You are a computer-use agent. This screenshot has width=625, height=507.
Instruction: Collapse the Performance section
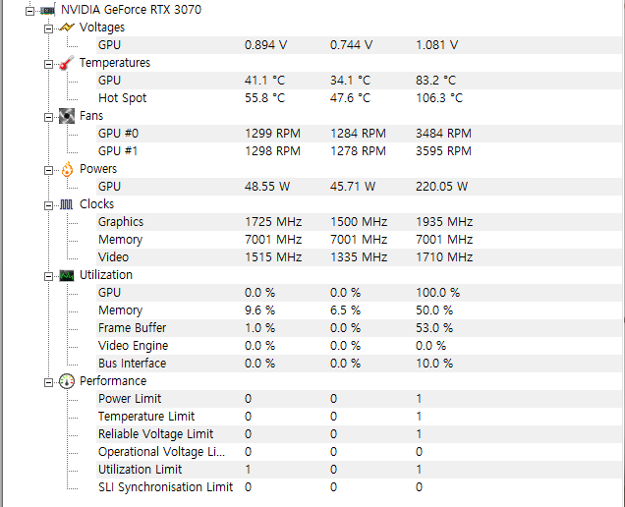point(48,382)
